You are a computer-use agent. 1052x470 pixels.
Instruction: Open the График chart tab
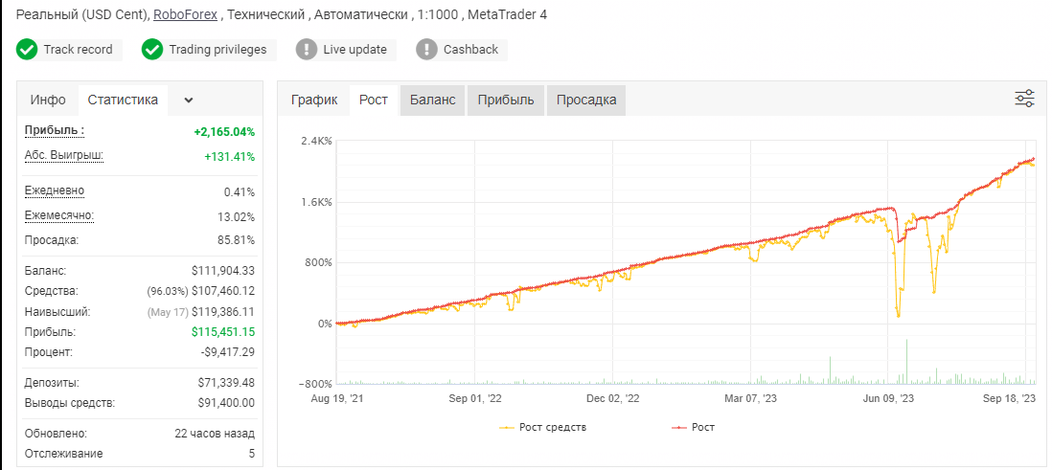click(314, 100)
